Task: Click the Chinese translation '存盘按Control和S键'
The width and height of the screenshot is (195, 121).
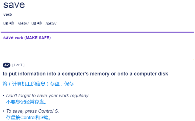Action: 28,117
